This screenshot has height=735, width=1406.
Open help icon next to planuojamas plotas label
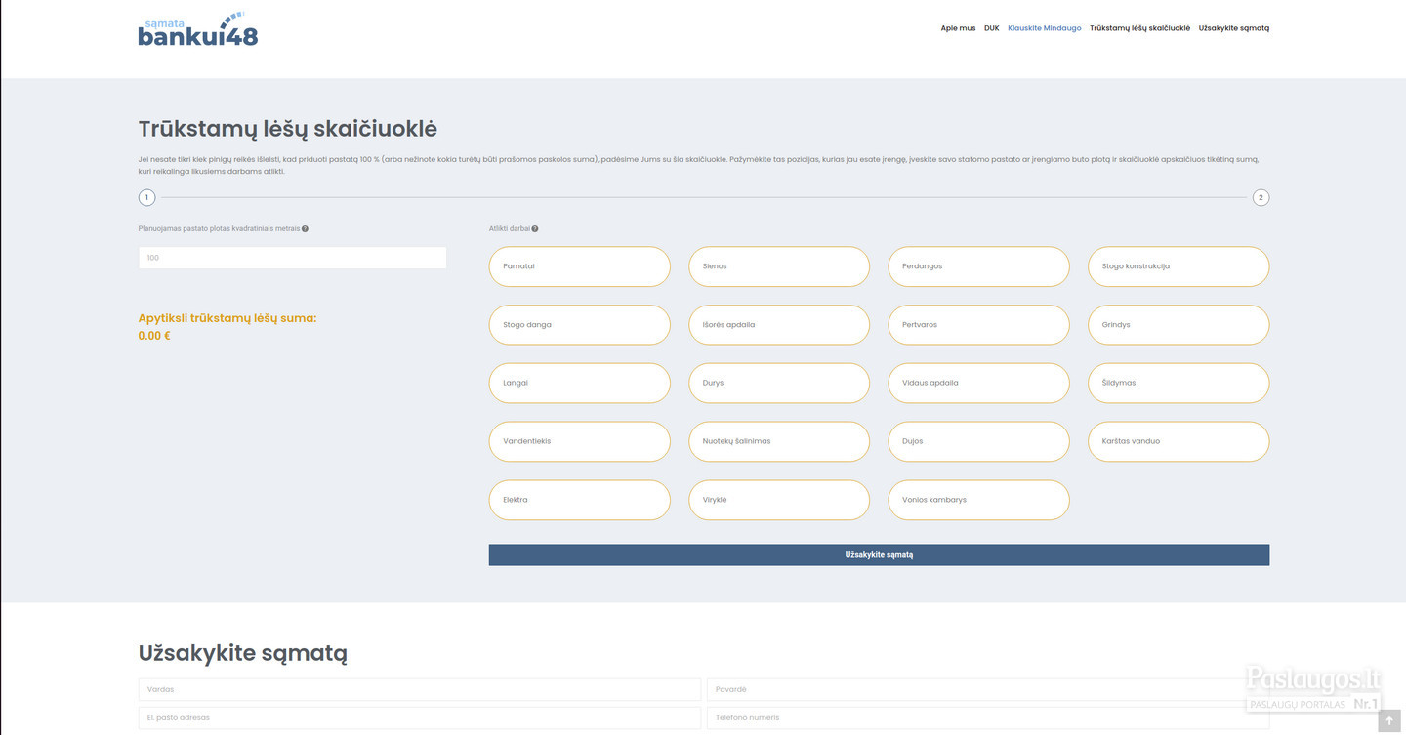305,229
